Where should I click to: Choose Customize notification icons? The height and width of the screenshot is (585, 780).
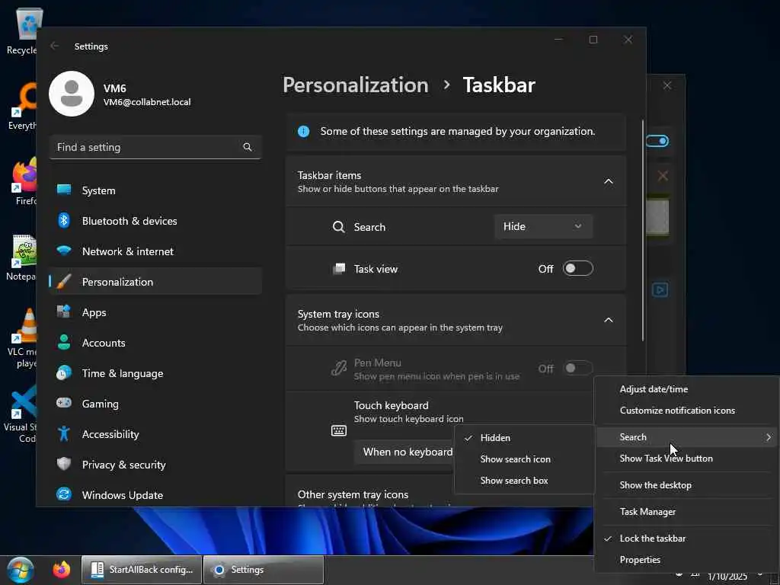coord(686,411)
